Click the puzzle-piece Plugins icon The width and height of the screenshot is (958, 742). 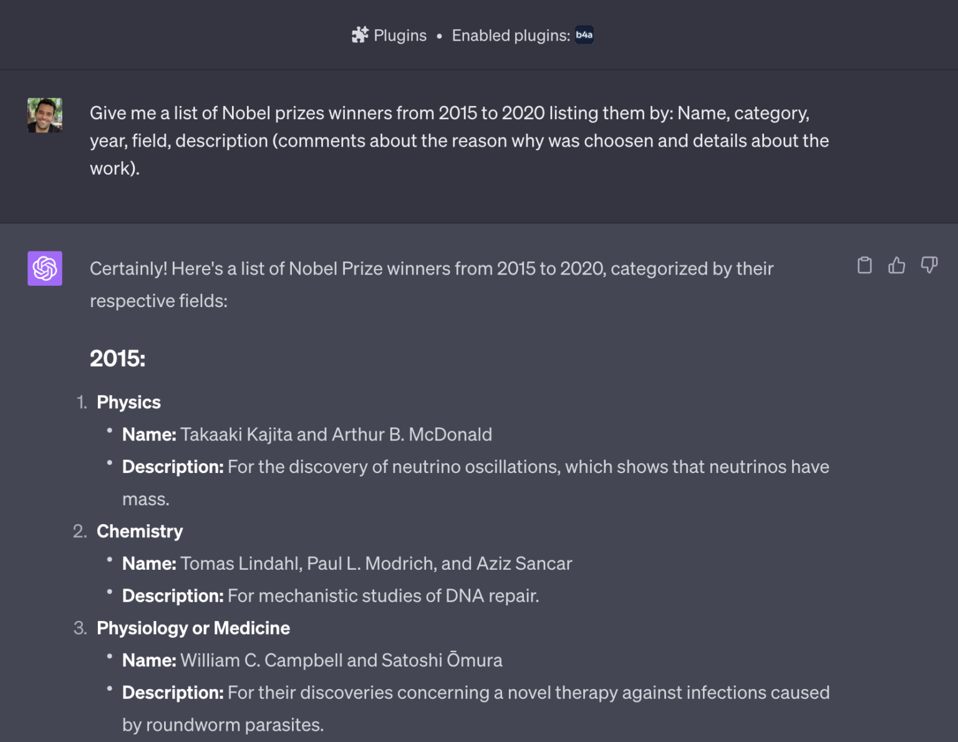coord(360,36)
